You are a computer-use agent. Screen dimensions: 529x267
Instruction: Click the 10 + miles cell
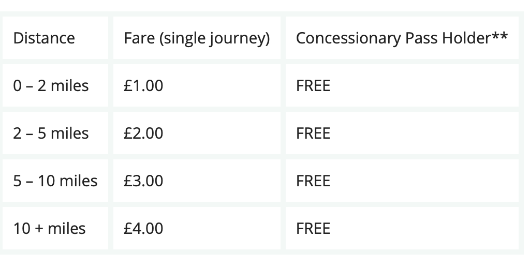pos(49,228)
